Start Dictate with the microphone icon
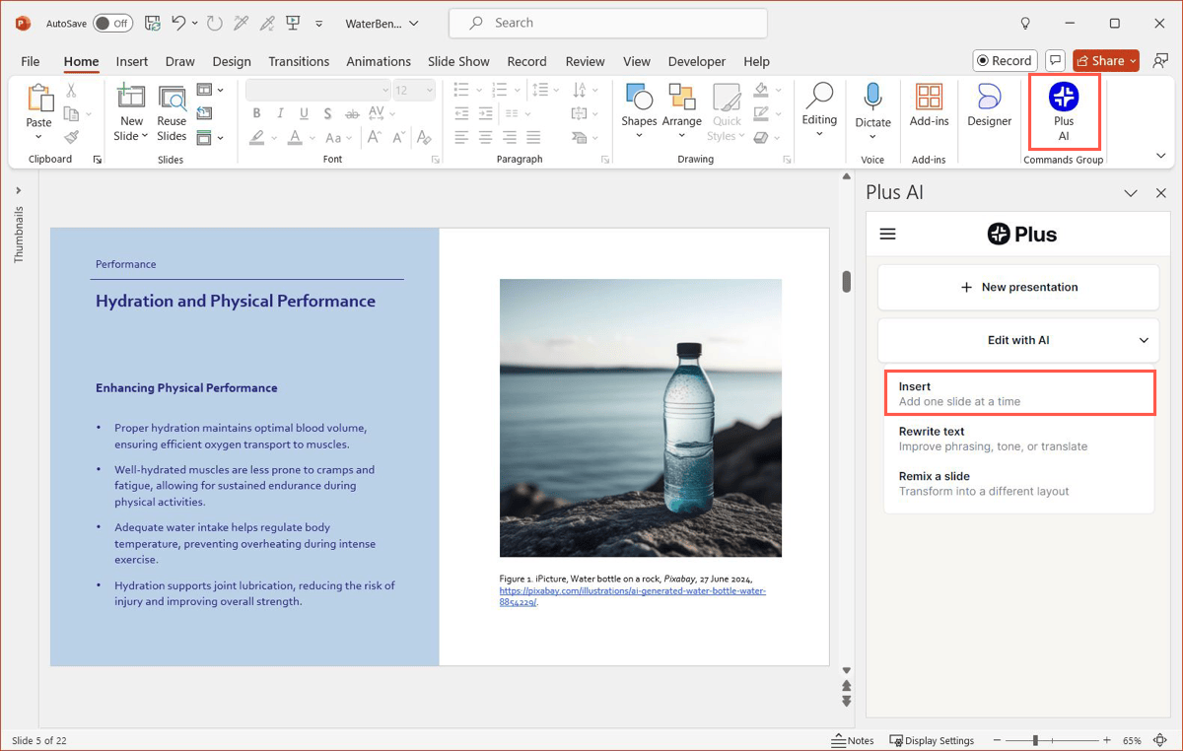 872,97
